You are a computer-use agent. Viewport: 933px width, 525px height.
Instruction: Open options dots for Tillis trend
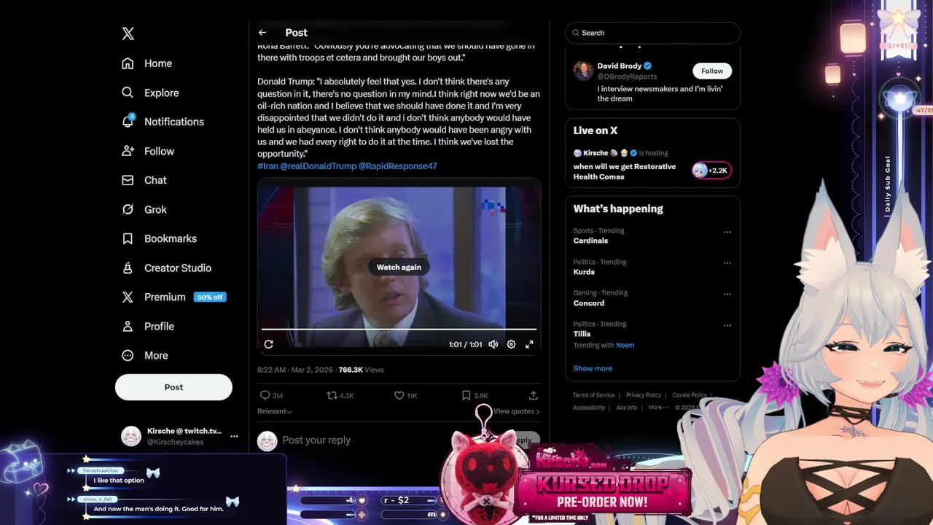(x=727, y=326)
